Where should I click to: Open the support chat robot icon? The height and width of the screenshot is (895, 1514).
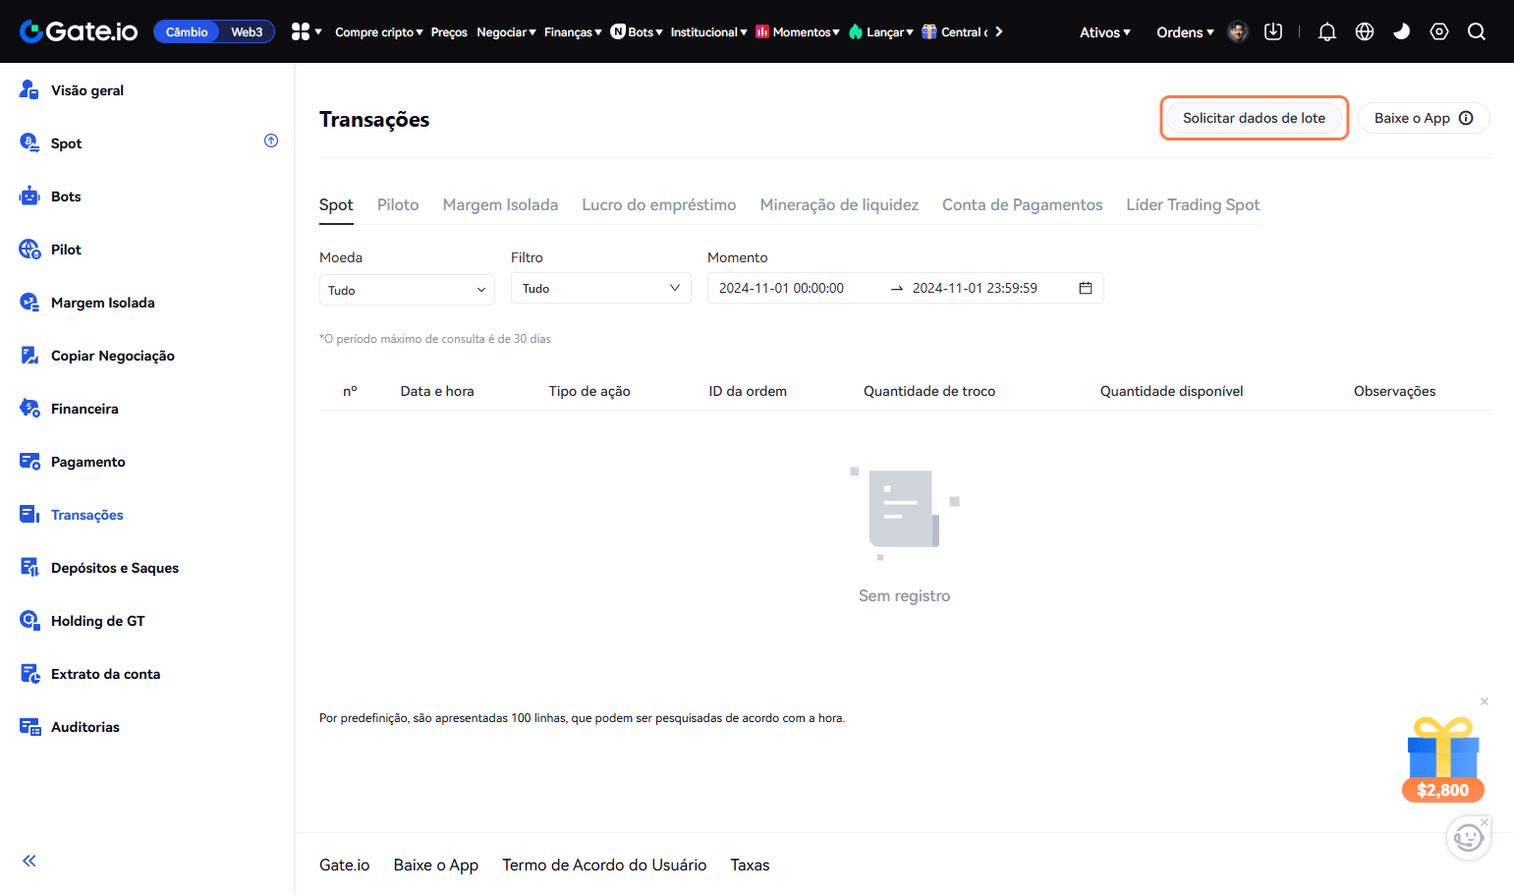tap(1469, 838)
